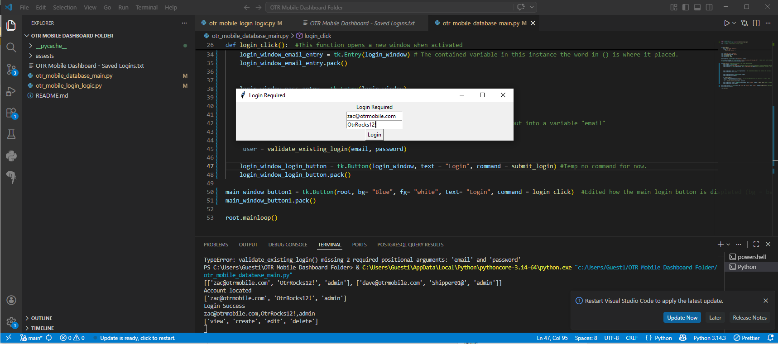Switch to otr_mobile_login_logic.py editor tab

[x=245, y=23]
